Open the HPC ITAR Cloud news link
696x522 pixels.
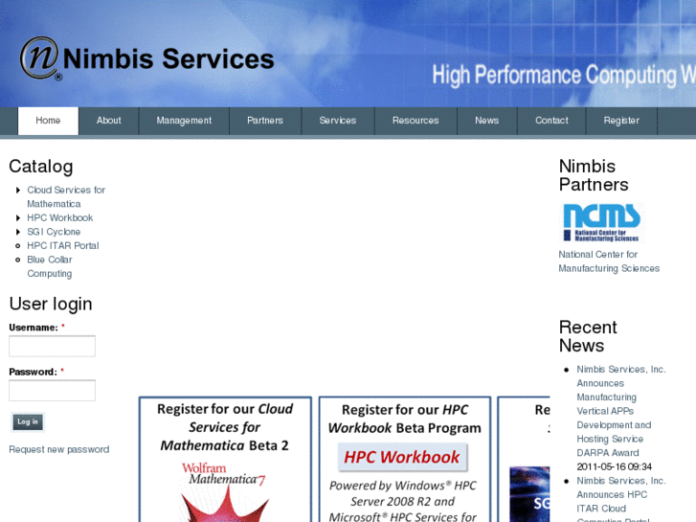click(621, 500)
